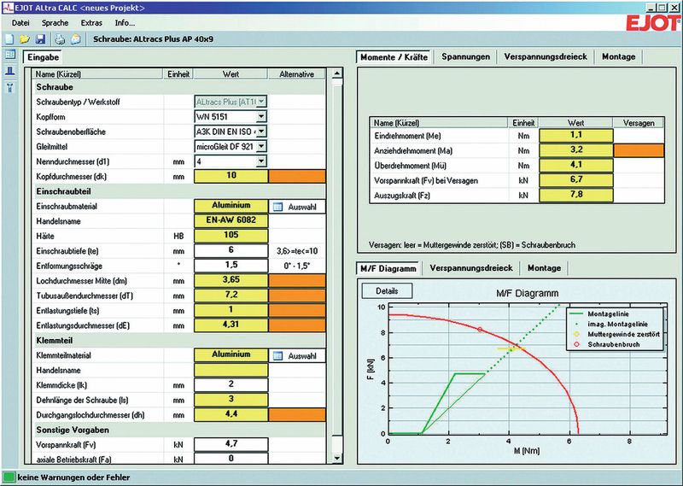
Task: Click the axiale Betriebskraft (Fa) input
Action: 231,459
